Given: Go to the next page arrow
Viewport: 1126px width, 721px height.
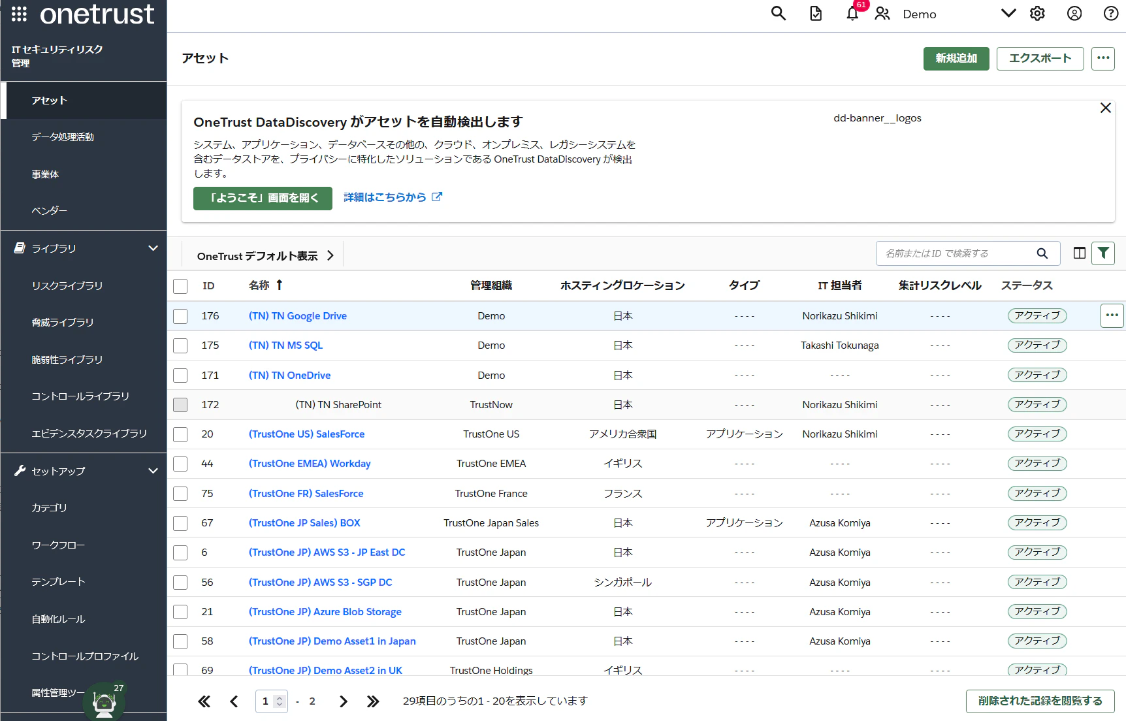Looking at the screenshot, I should click(344, 701).
